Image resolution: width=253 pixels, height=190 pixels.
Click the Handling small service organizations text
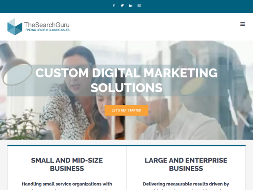tap(67, 184)
